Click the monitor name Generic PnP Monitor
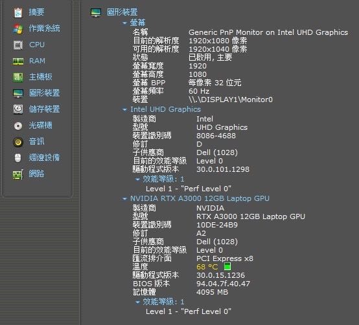 (268, 32)
